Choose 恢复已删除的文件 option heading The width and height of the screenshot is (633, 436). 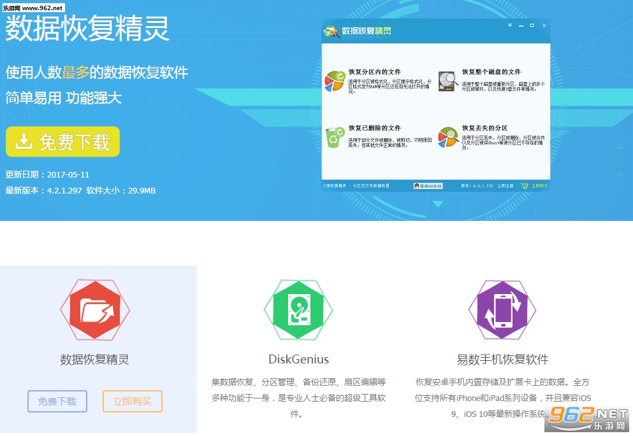click(x=375, y=128)
